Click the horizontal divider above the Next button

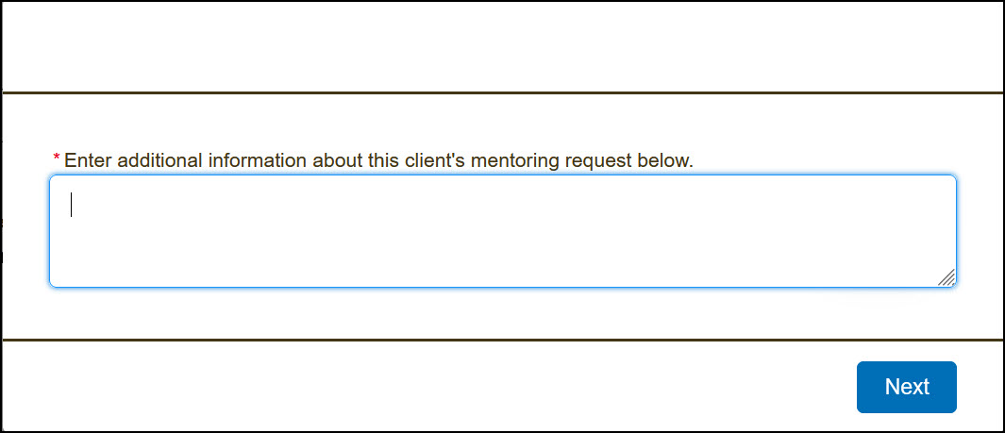tap(502, 340)
